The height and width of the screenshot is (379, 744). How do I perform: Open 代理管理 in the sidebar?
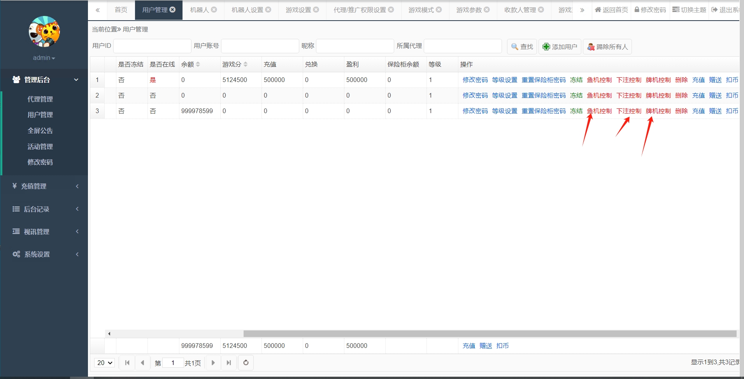click(40, 99)
